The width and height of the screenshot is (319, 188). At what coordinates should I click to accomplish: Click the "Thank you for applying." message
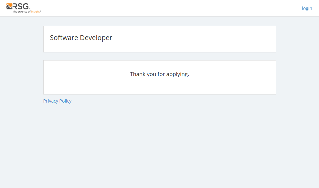coord(159,74)
